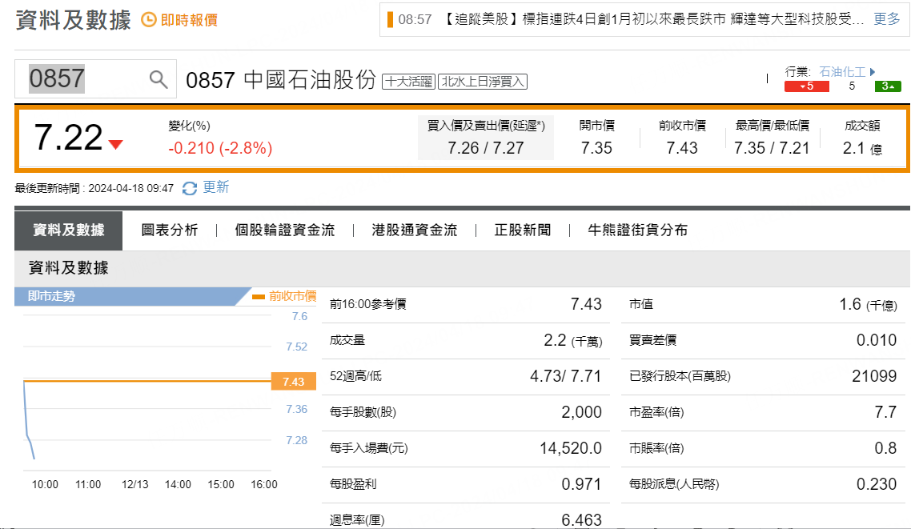Switch to the 圖表分析 tab
The width and height of the screenshot is (911, 529).
pyautogui.click(x=170, y=230)
